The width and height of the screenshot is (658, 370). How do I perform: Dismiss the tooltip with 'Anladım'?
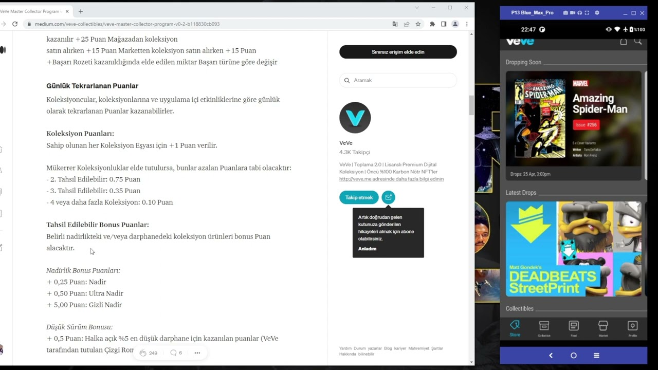pyautogui.click(x=367, y=249)
